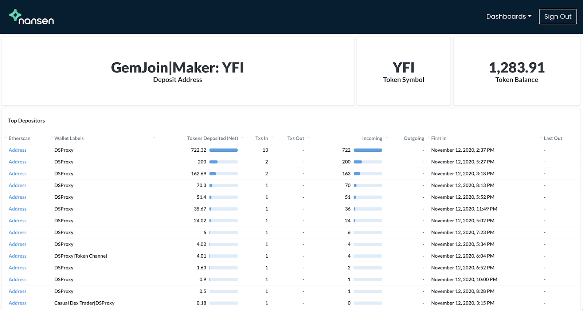Sort by Last Out column header
Screen dimensions: 583x310
(553, 138)
